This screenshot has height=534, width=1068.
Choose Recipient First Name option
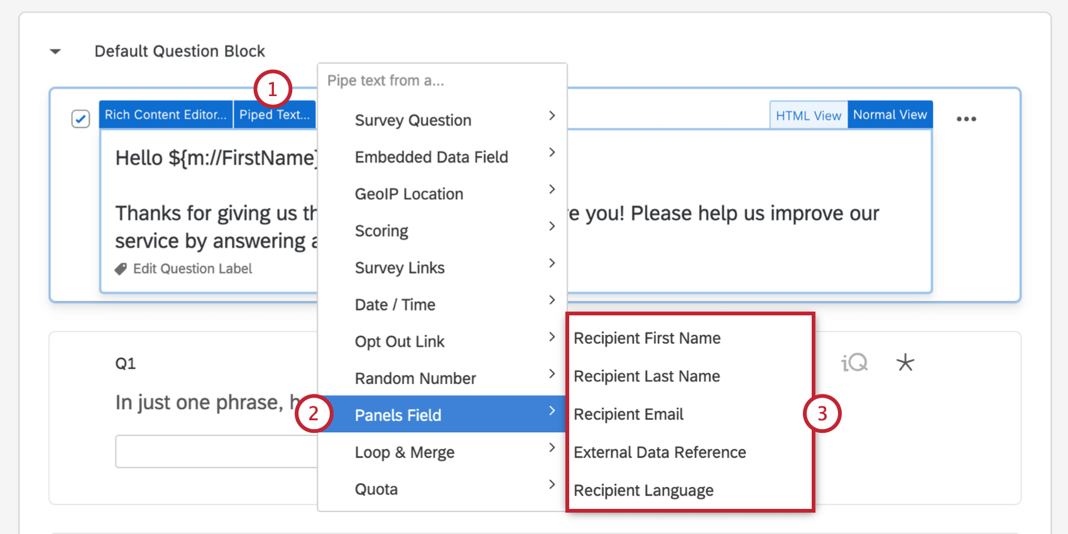point(647,338)
